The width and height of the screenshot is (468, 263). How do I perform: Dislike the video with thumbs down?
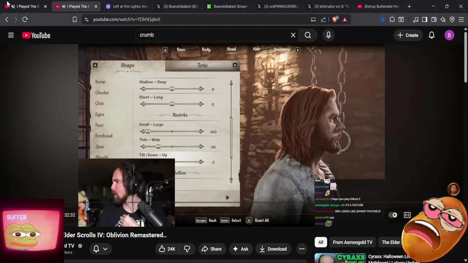coord(187,249)
